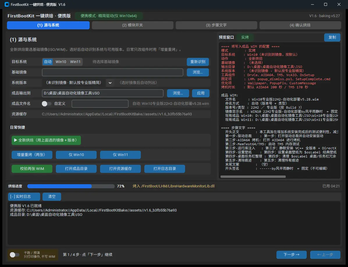Focus the 基础镜像 path input field
Screen dimensions: 348x267
[x=113, y=72]
